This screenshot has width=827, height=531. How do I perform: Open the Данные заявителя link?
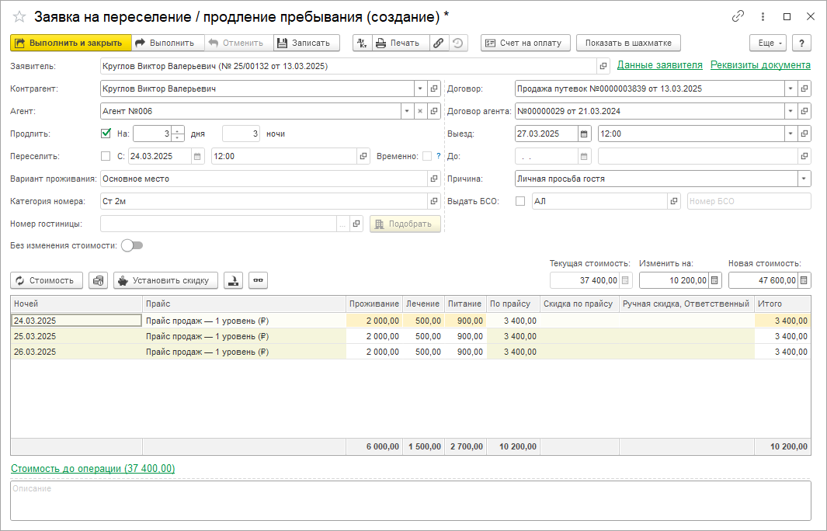point(659,65)
